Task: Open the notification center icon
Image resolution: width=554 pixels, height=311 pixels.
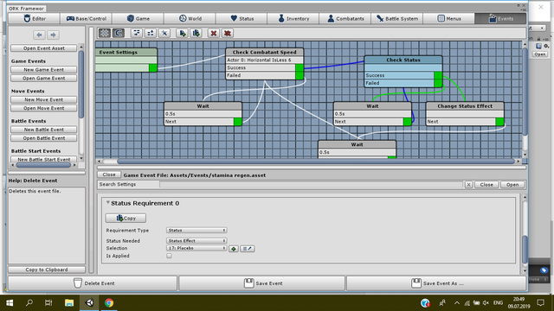Action: [x=540, y=302]
